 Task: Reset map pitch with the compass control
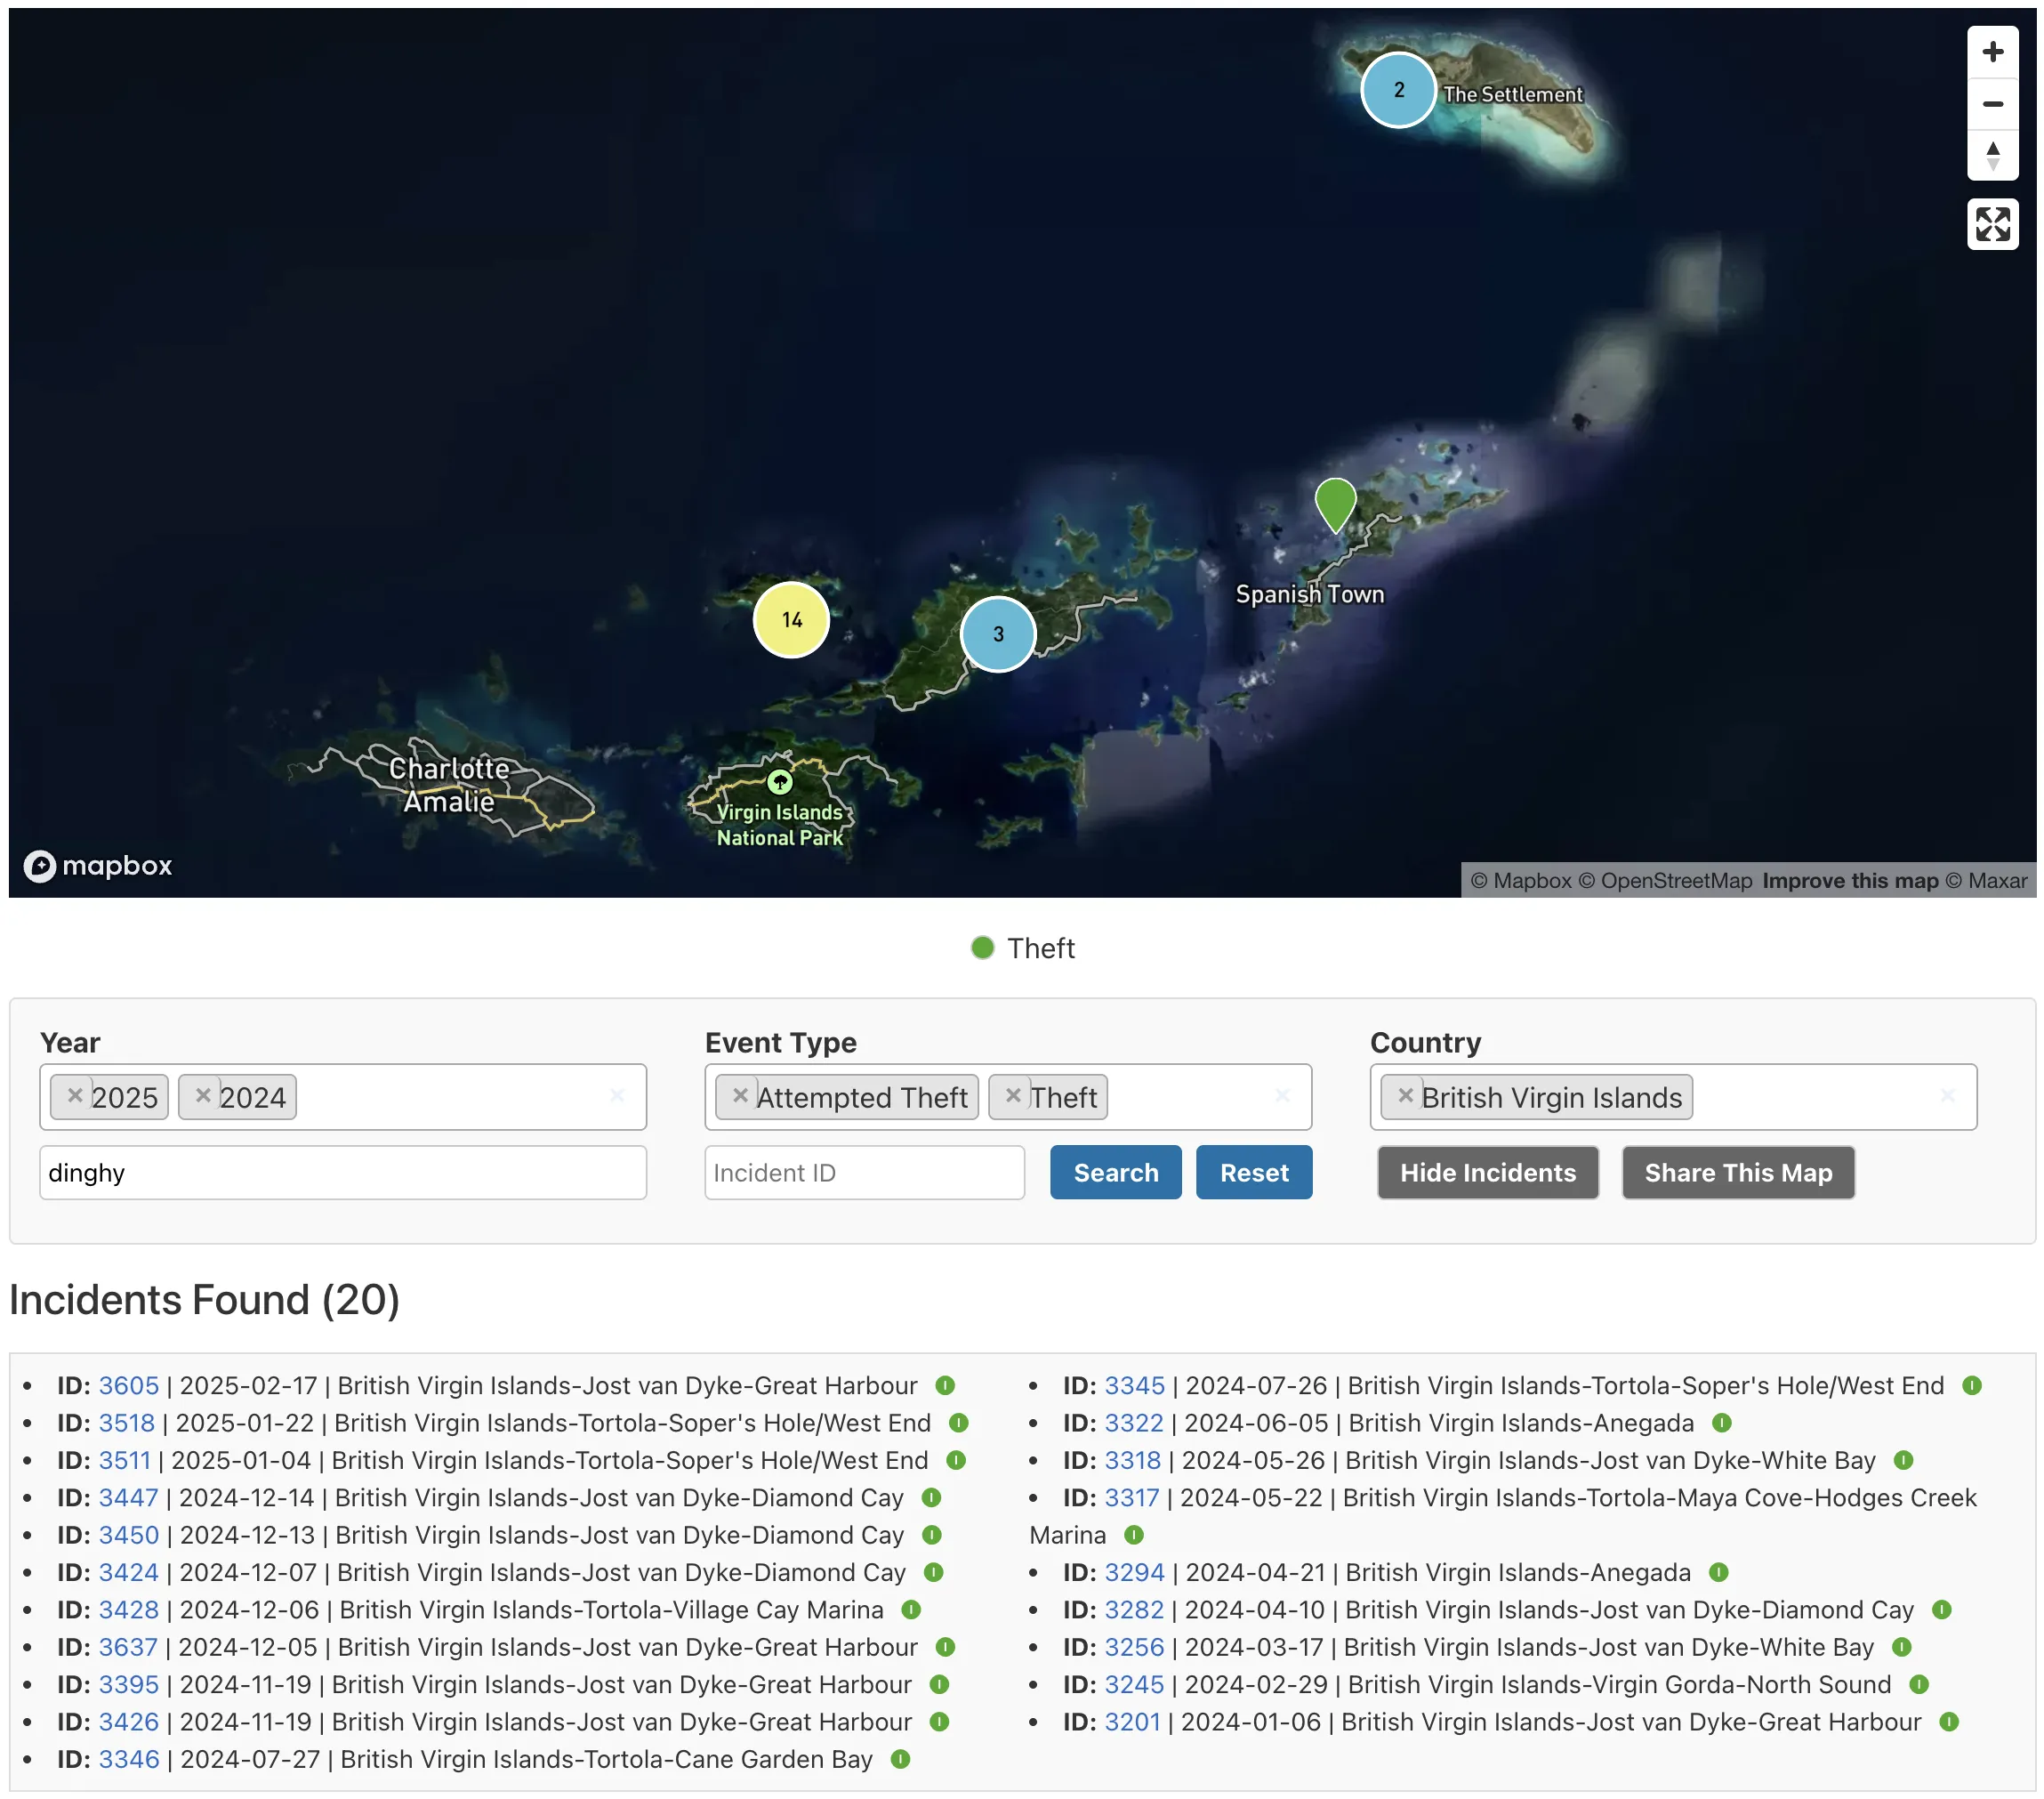tap(1993, 155)
